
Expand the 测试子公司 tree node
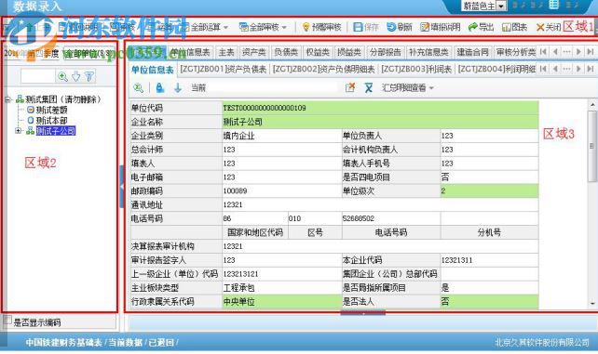[x=18, y=131]
